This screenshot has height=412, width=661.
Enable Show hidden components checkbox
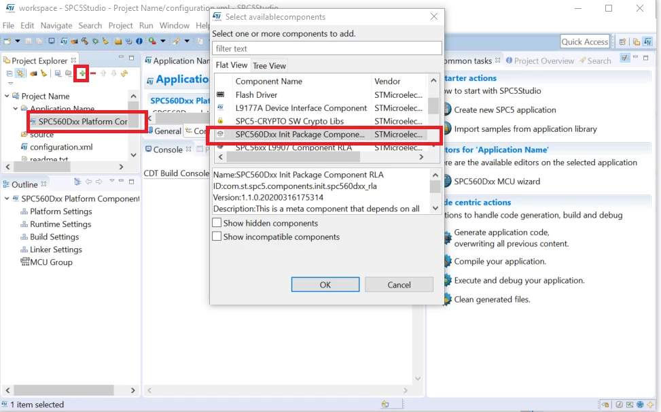click(217, 223)
